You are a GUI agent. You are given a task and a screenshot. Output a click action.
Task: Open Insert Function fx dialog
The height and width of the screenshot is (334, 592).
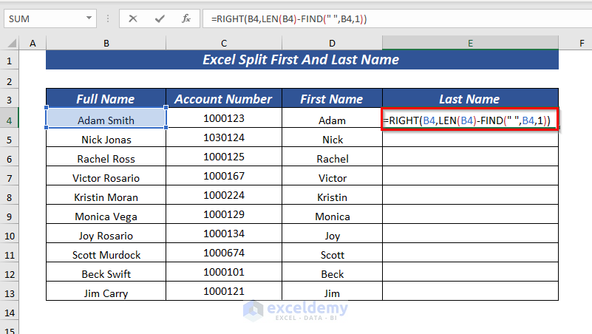186,18
